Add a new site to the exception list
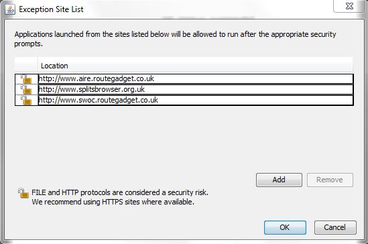 [x=279, y=180]
